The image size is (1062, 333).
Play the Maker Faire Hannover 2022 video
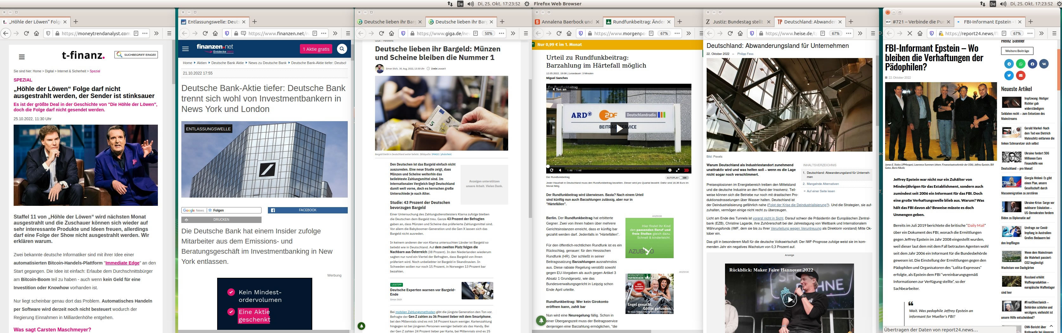[x=789, y=300]
